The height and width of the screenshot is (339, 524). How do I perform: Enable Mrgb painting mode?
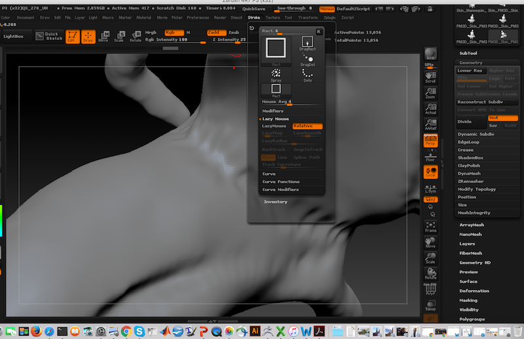151,33
